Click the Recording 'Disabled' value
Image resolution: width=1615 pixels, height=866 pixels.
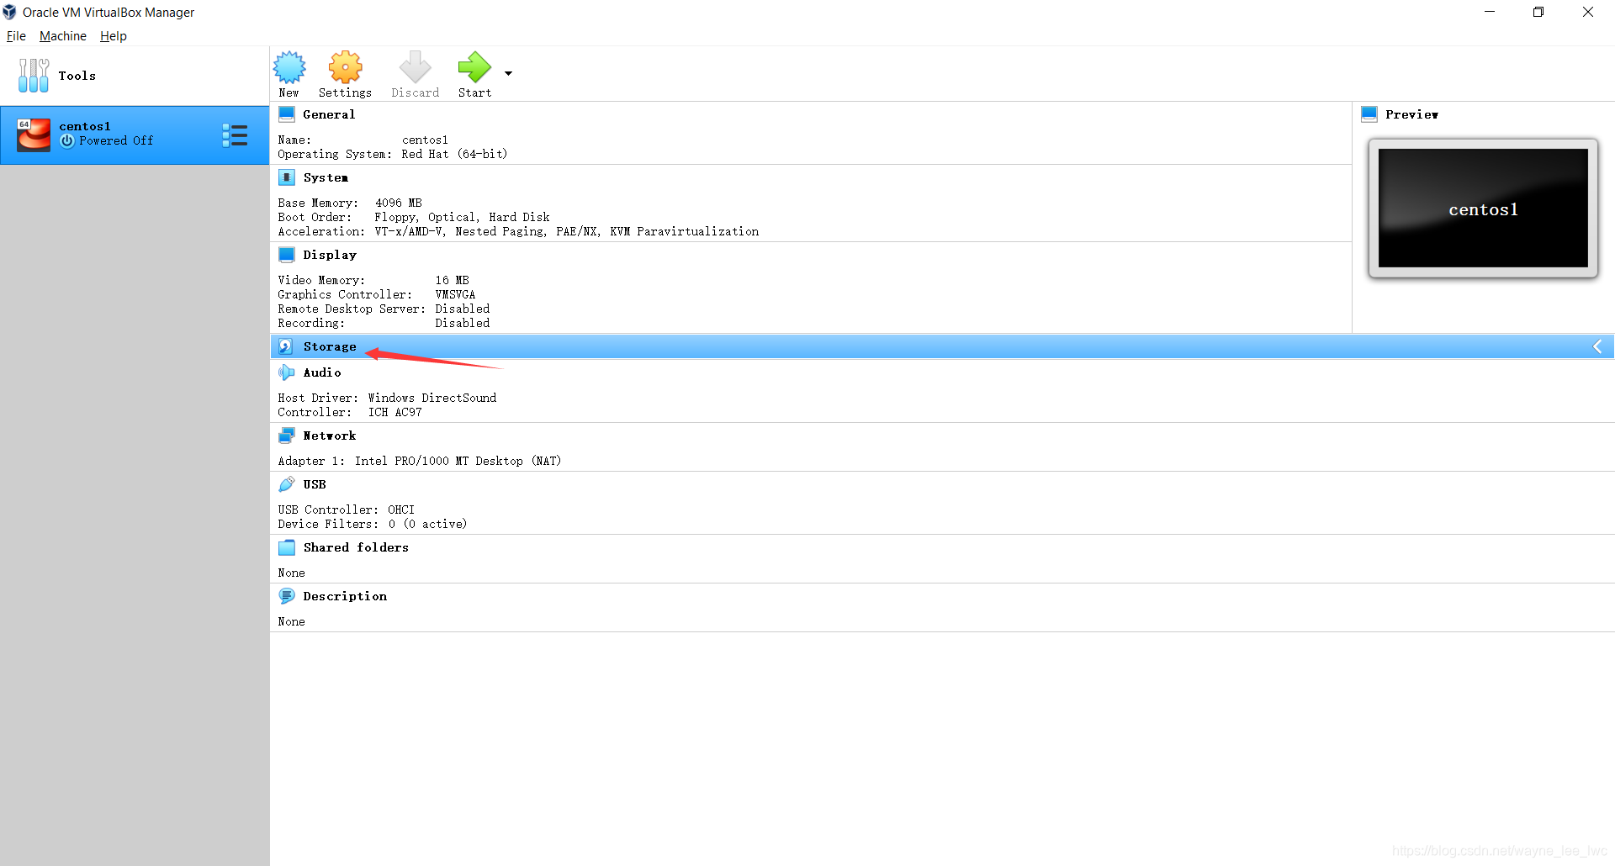[x=462, y=323]
